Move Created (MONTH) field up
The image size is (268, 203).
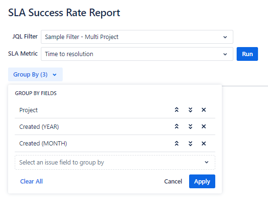click(177, 143)
